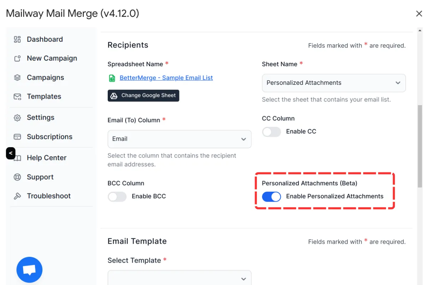This screenshot has height=285, width=428.
Task: Click the Subscriptions card icon
Action: (x=17, y=136)
